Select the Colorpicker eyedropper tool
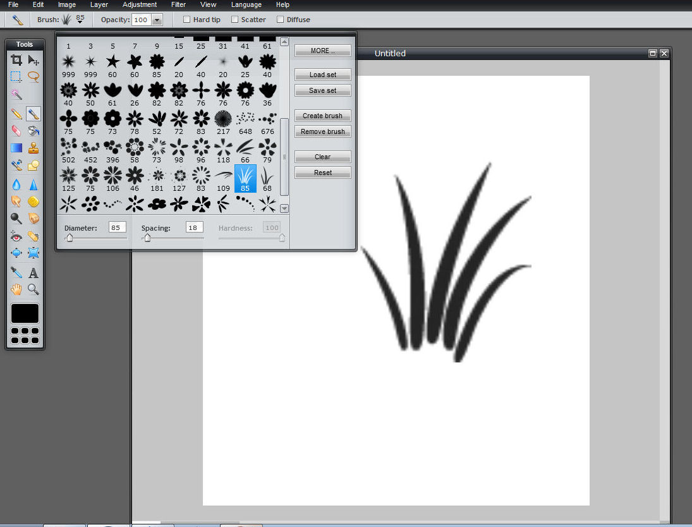The image size is (692, 527). [x=16, y=272]
